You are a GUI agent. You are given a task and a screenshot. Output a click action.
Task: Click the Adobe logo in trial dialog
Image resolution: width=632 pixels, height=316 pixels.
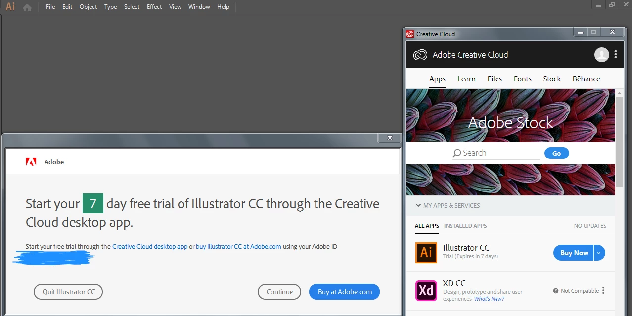31,162
